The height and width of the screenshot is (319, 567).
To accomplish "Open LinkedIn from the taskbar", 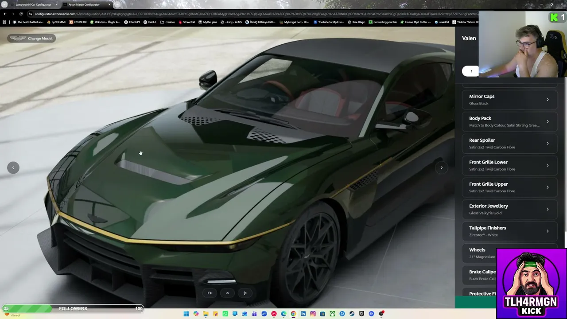I will coord(303,314).
